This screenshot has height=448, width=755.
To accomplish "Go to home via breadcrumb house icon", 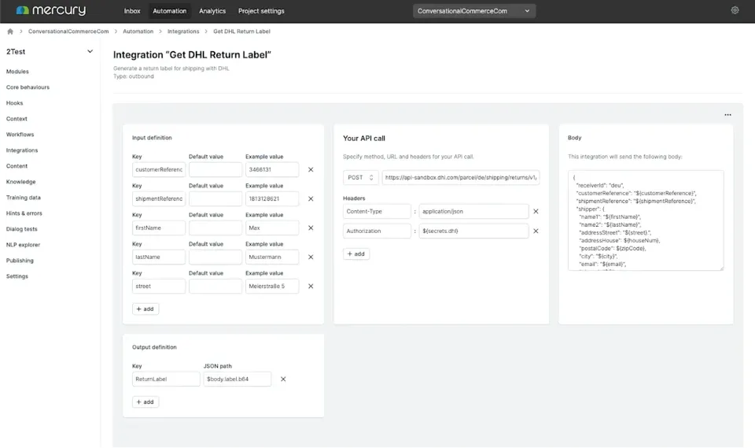I will 10,31.
